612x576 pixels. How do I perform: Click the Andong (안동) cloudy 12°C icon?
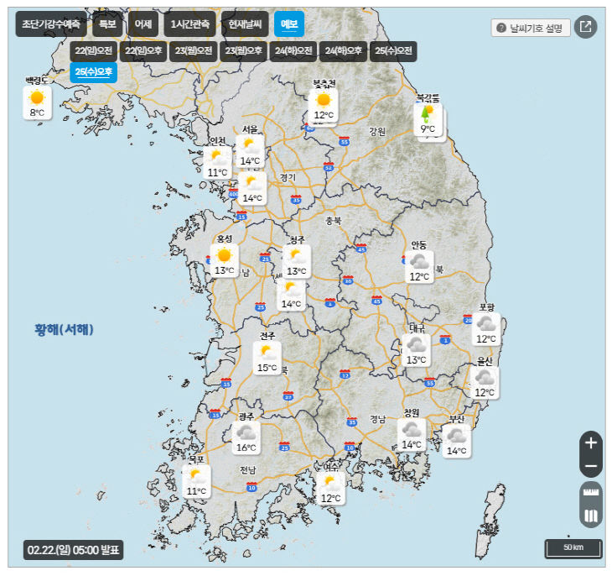(419, 267)
